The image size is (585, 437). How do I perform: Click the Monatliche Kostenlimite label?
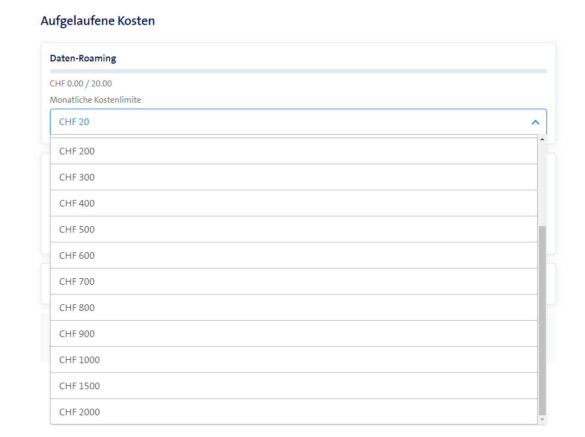(x=96, y=100)
